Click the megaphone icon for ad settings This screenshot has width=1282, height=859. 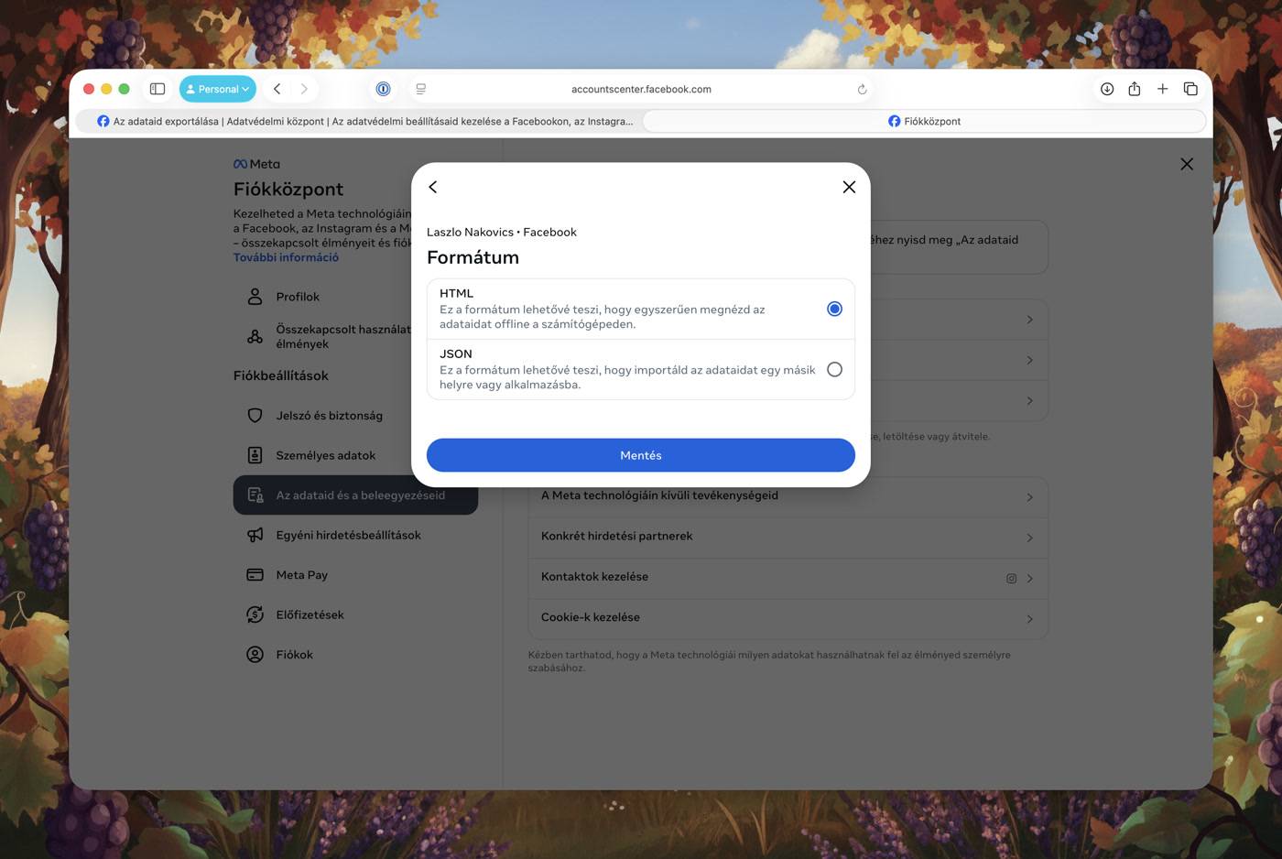pyautogui.click(x=255, y=535)
